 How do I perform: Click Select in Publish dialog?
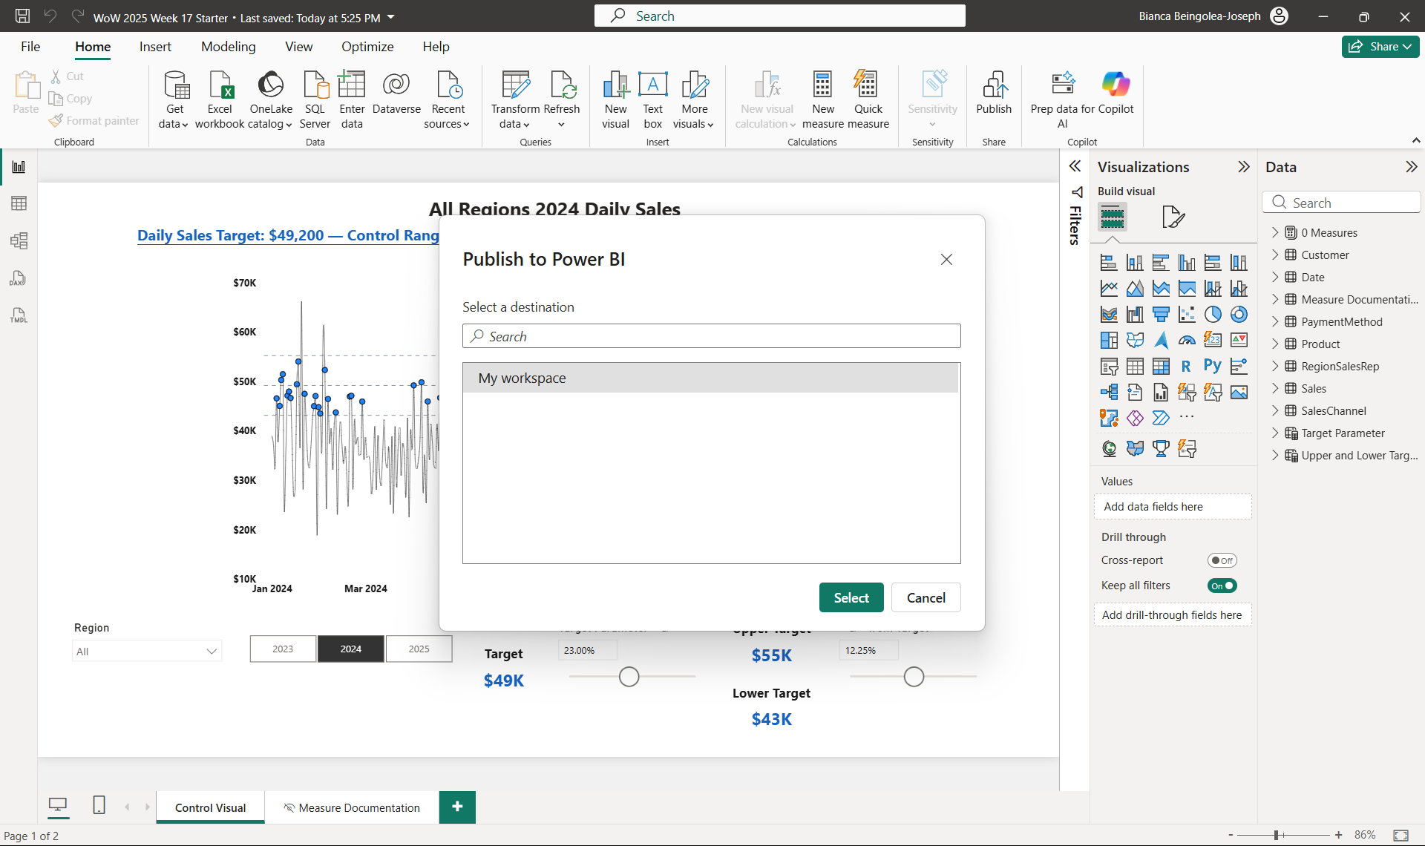coord(851,597)
